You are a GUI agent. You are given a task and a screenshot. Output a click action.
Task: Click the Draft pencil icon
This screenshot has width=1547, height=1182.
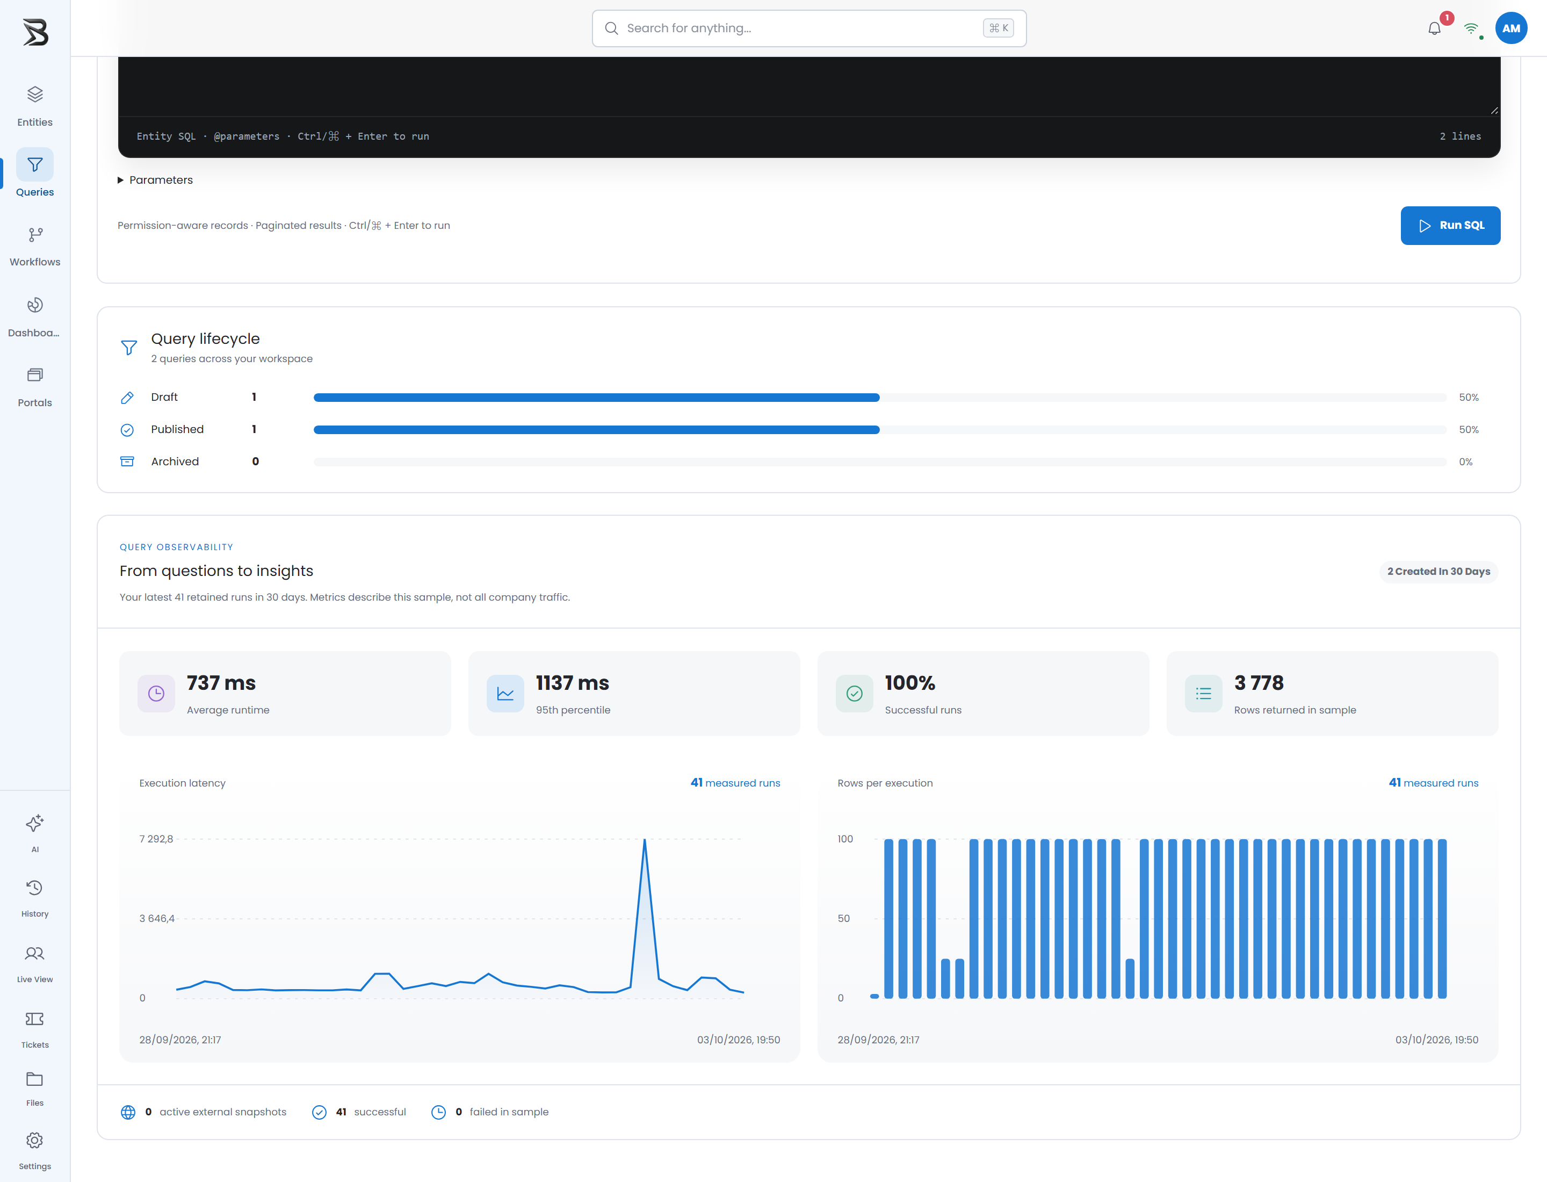tap(127, 398)
